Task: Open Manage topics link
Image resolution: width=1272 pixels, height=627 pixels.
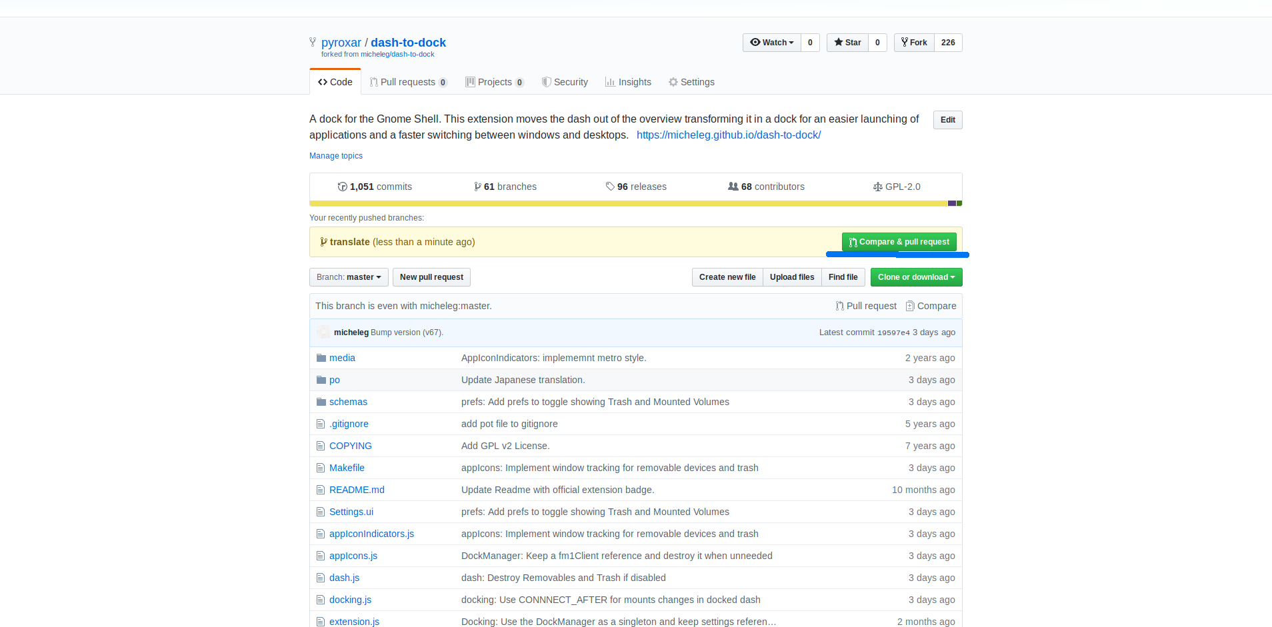Action: click(x=336, y=156)
